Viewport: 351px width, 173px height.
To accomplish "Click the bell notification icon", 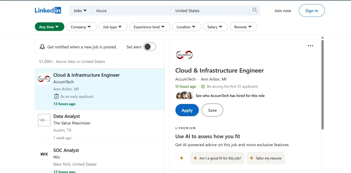I will click(x=42, y=47).
